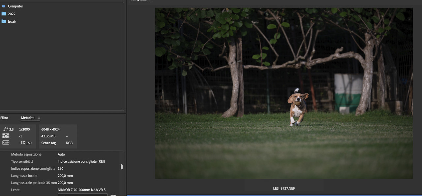The height and width of the screenshot is (196, 422).
Task: Click the 42.86 MB file size
Action: (x=48, y=136)
